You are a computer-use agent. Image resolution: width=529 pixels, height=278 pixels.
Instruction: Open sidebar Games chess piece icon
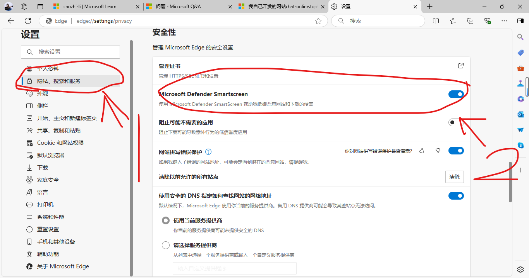pyautogui.click(x=520, y=83)
